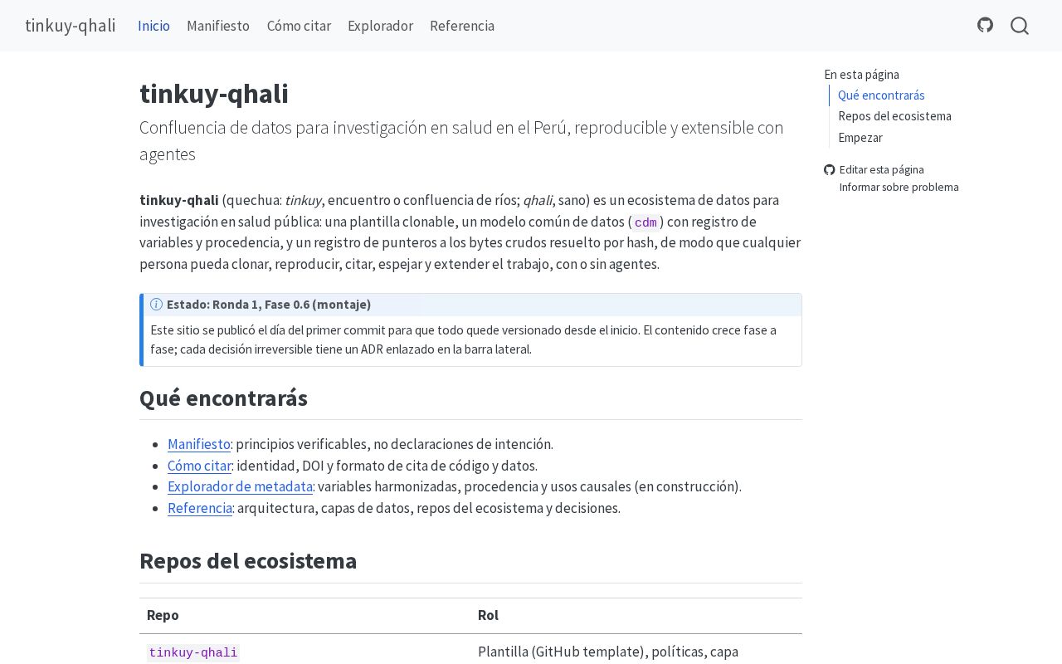Image resolution: width=1062 pixels, height=664 pixels.
Task: Open the Explorador navbar item
Action: click(380, 26)
